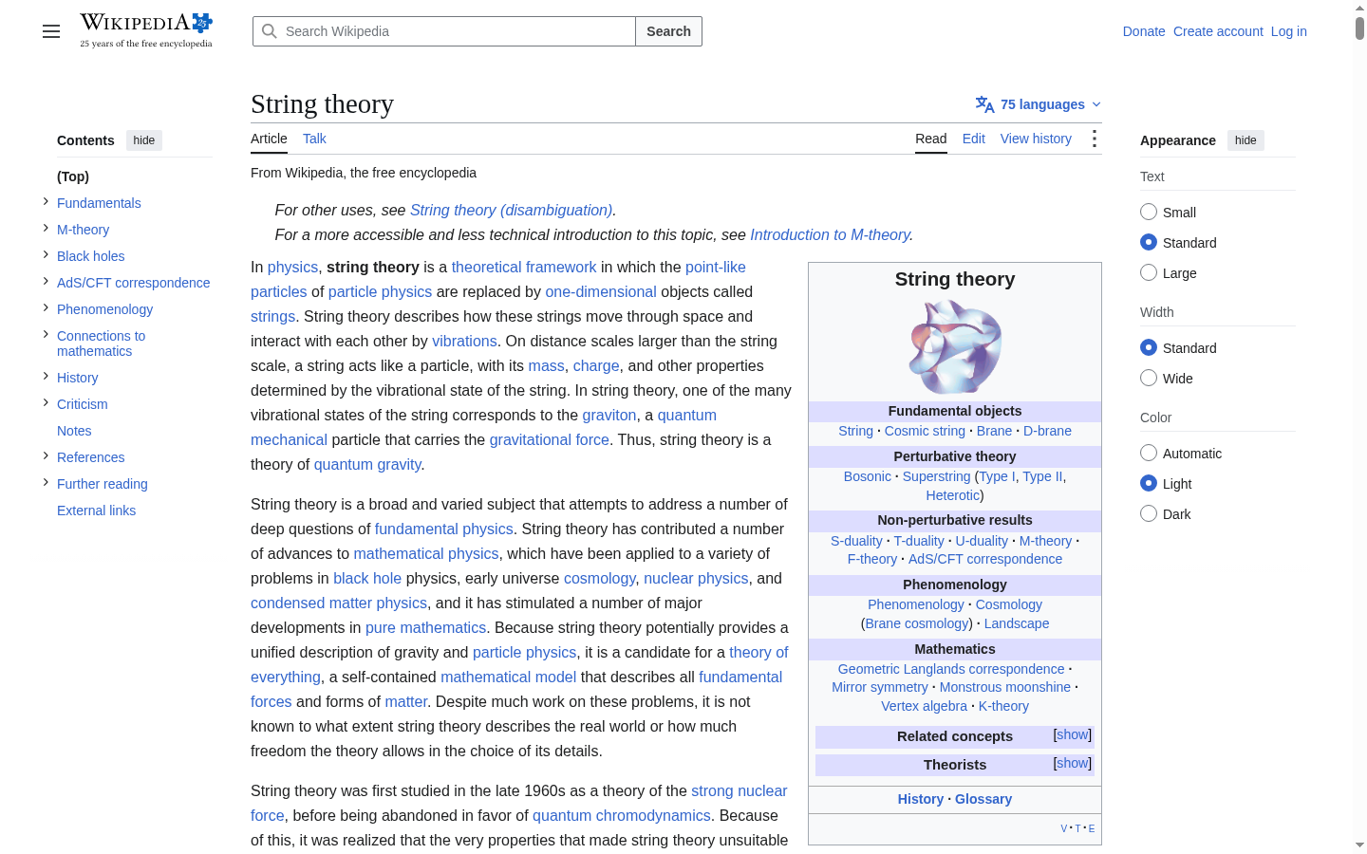Expand the Criticism section in contents
1367x854 pixels.
[x=46, y=403]
